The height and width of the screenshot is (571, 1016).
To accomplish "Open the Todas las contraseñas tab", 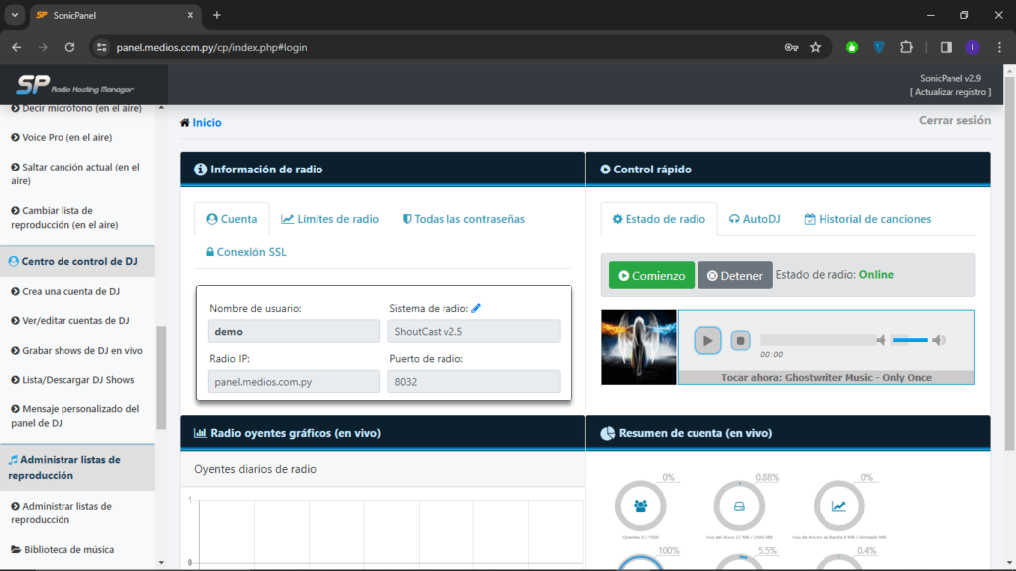I will (x=463, y=219).
